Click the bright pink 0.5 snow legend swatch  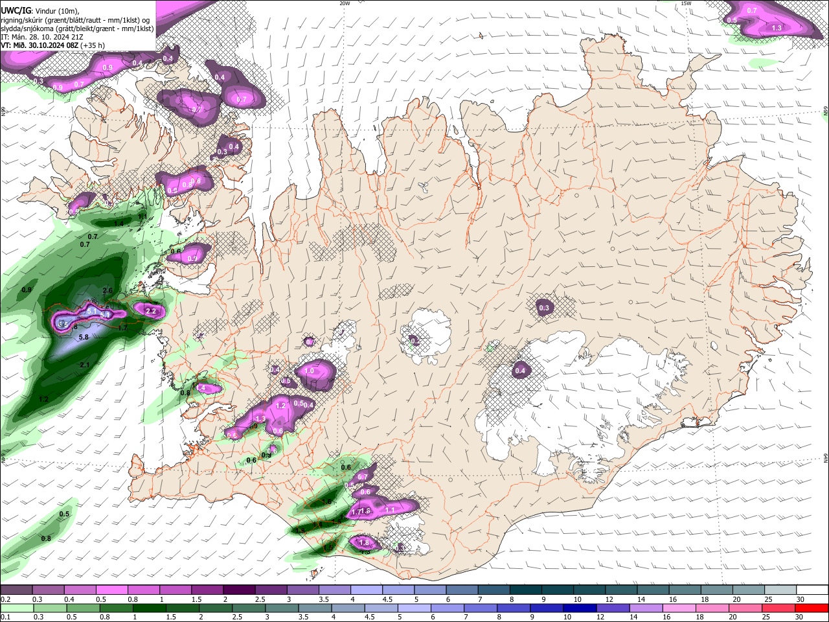(111, 590)
